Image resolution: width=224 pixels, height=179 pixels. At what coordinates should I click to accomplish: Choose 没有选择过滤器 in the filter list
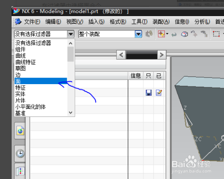[x=41, y=43]
